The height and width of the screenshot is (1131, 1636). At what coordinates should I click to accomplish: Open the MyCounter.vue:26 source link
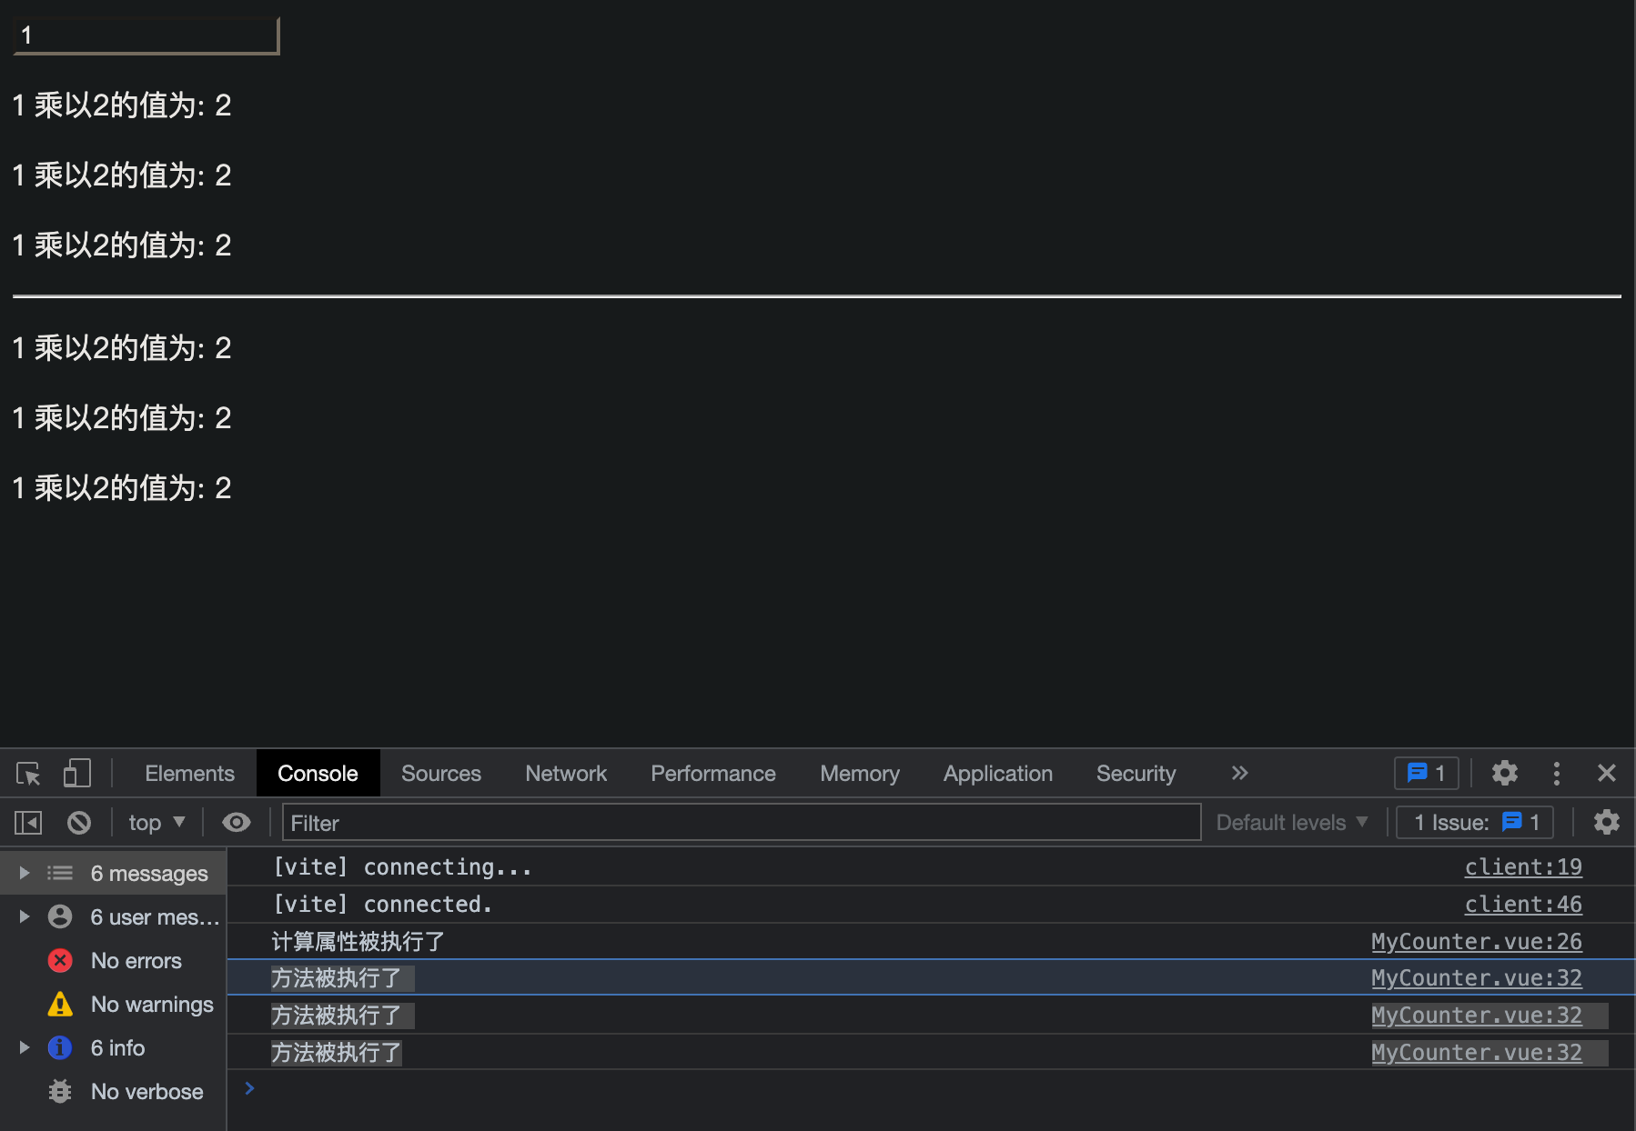click(x=1477, y=942)
